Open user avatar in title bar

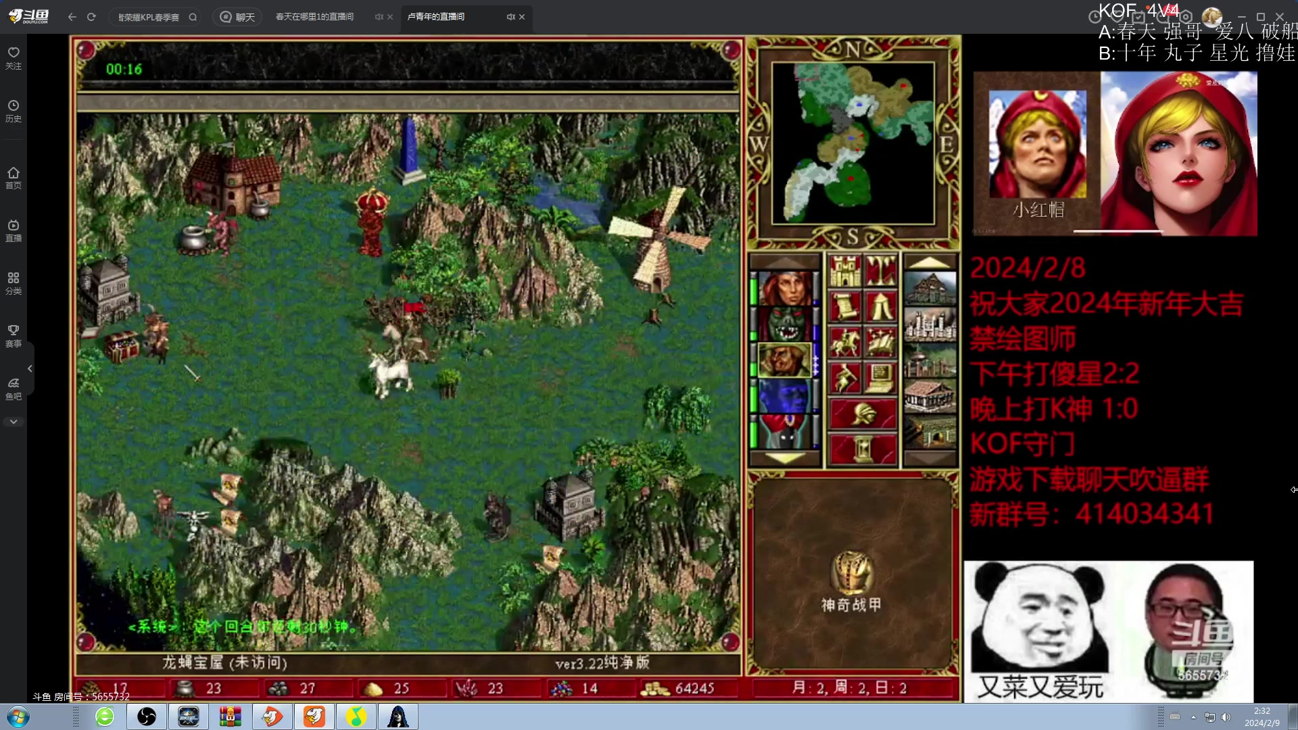(x=1211, y=17)
